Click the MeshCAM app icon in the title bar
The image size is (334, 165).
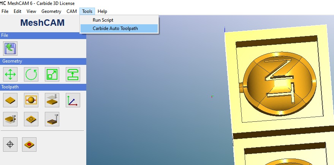click(x=3, y=3)
